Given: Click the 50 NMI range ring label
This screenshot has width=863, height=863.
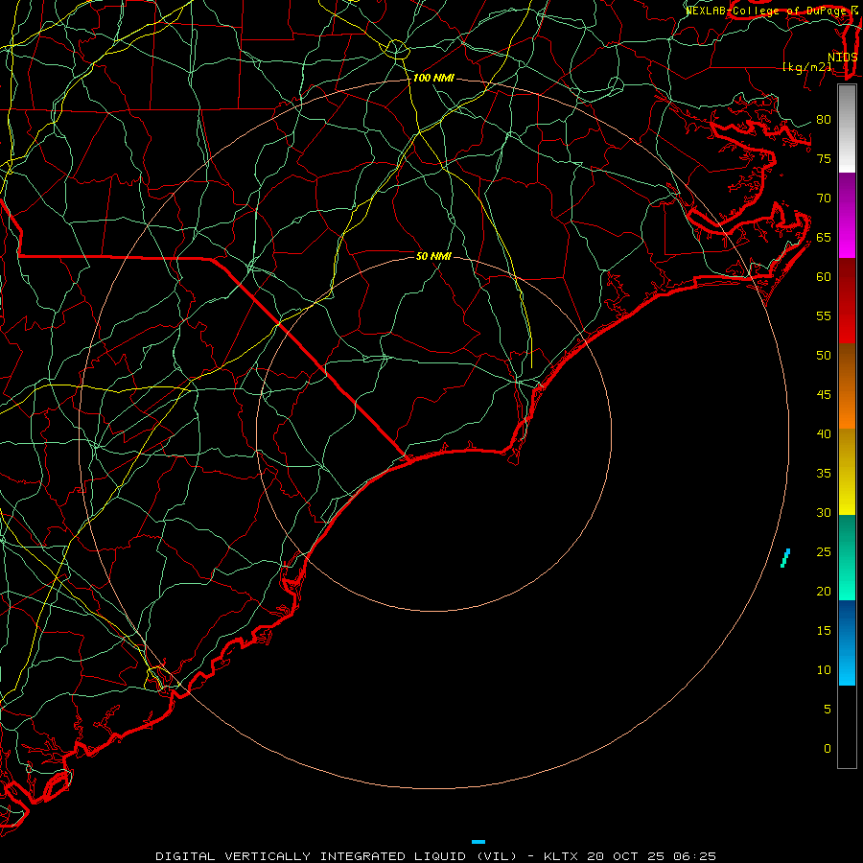Looking at the screenshot, I should (x=433, y=256).
